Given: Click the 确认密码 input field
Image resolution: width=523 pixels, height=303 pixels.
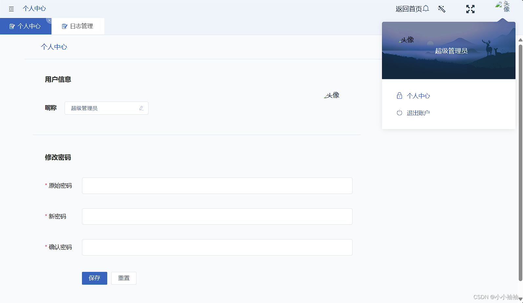Looking at the screenshot, I should (217, 247).
